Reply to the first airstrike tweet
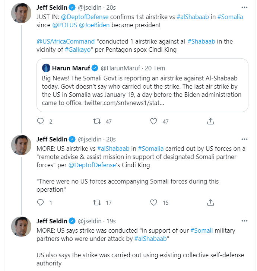257x271 pixels. (x=41, y=121)
